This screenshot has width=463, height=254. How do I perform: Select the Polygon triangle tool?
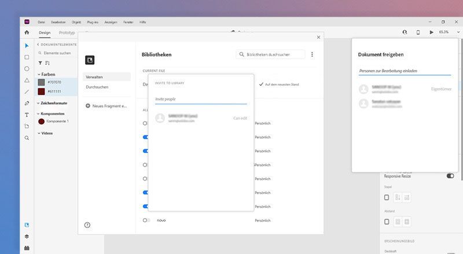pyautogui.click(x=27, y=80)
